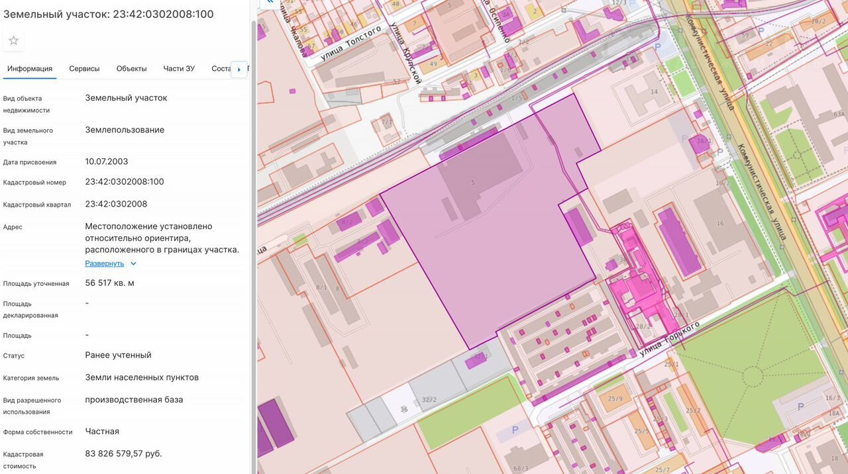The image size is (848, 474).
Task: Collapse the info panel with double-chevron button
Action: (x=269, y=3)
